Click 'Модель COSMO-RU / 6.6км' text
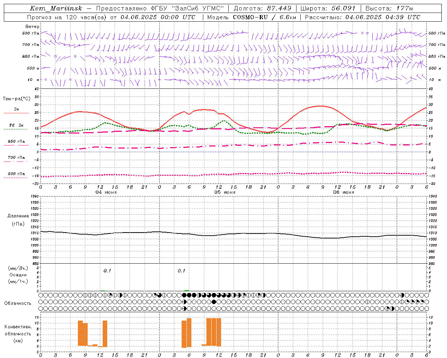The image size is (447, 358). (252, 17)
